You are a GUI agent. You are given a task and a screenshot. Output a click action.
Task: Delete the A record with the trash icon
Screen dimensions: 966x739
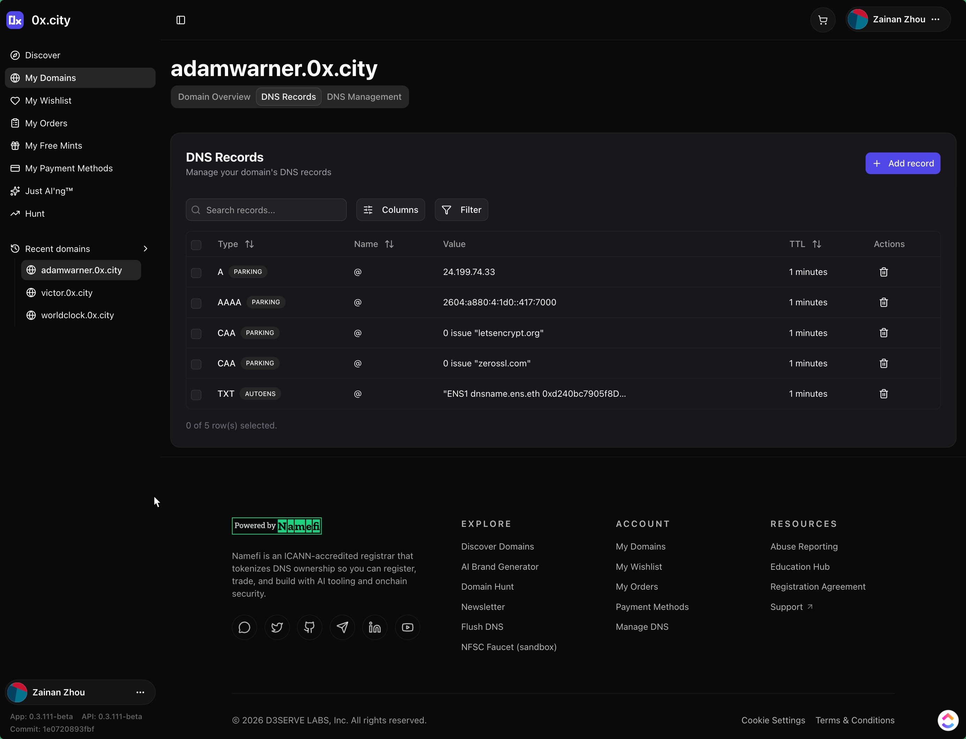tap(883, 272)
